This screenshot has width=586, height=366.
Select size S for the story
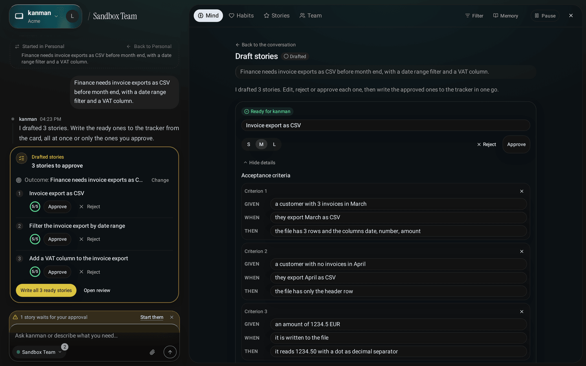(249, 144)
